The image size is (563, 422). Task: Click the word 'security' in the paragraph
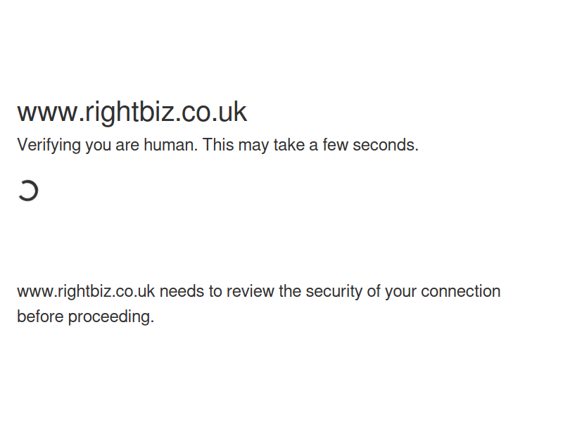tap(334, 291)
